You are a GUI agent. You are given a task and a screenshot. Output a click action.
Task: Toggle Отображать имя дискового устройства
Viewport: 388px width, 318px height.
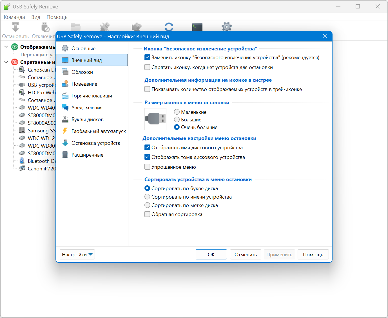147,148
